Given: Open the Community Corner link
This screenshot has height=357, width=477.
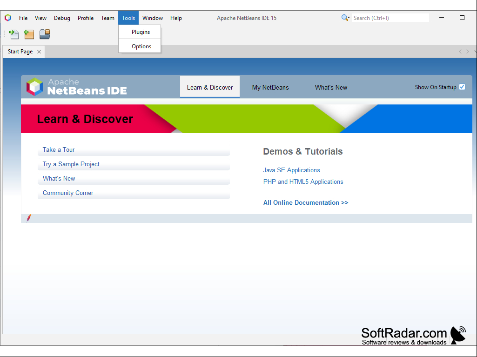Looking at the screenshot, I should 68,193.
